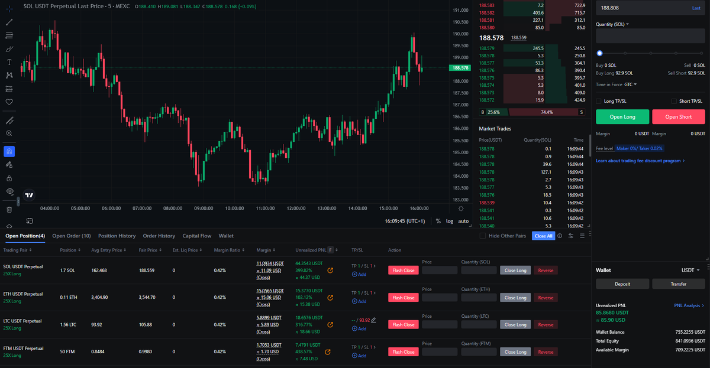Open position display settings sliders icon

click(x=571, y=236)
